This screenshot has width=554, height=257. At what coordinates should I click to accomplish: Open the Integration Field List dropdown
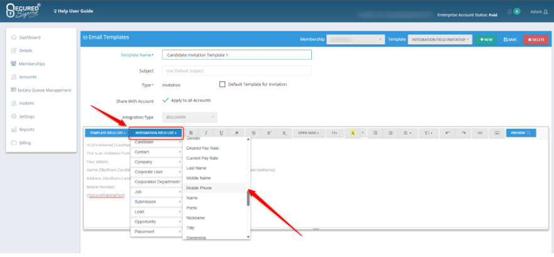[156, 133]
